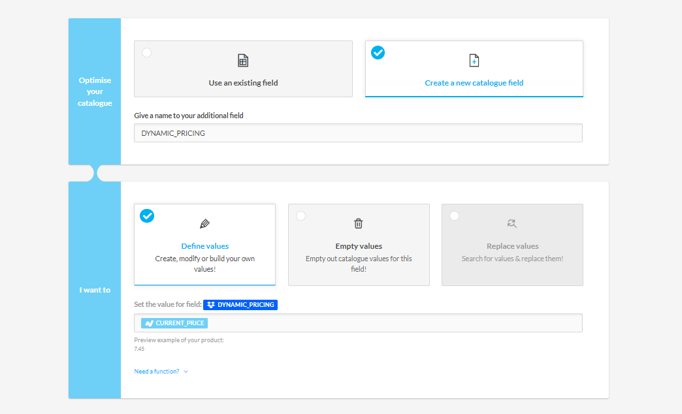Click empty area of the value input box
This screenshot has height=414, width=682.
pos(392,323)
